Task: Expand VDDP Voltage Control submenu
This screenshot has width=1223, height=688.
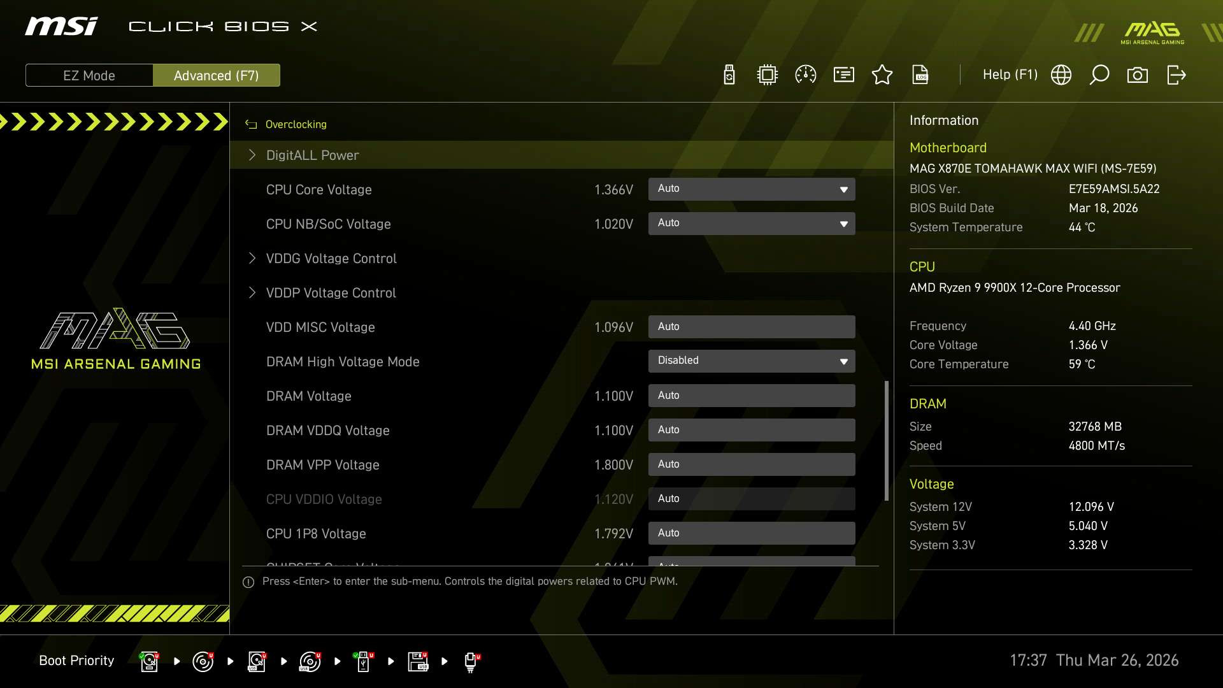Action: 331,292
